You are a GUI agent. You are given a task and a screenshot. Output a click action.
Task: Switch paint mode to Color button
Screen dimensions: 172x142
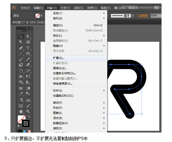tap(20, 131)
